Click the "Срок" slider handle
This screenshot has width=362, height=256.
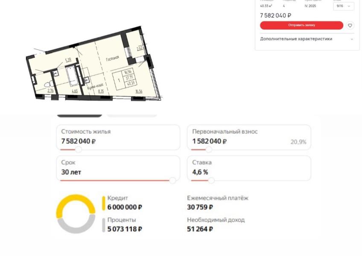172,180
